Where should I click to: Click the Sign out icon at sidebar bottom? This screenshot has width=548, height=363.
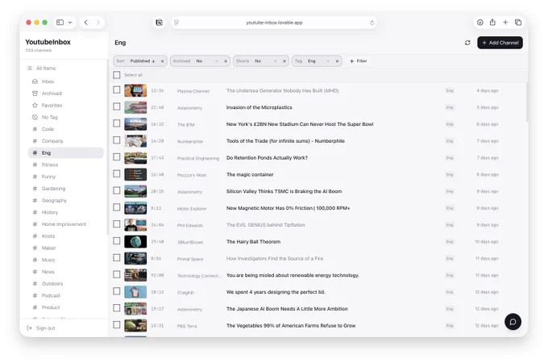pyautogui.click(x=29, y=328)
